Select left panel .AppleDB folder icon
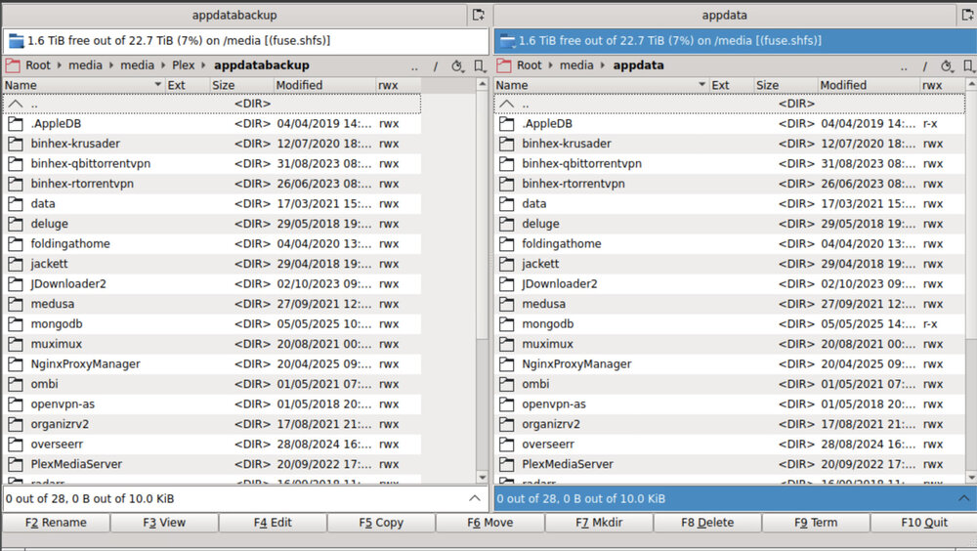 [16, 124]
